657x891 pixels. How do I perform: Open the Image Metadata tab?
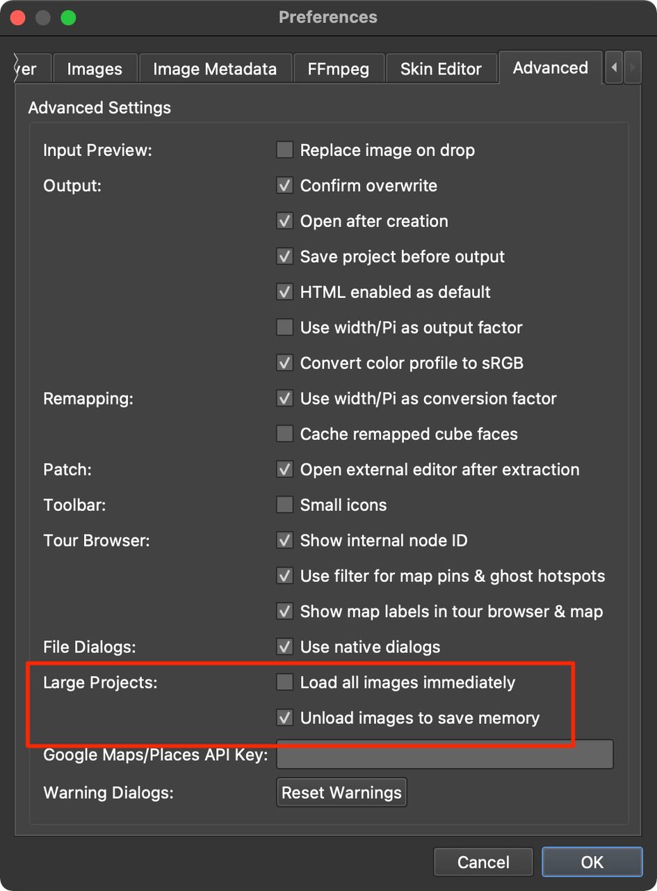[x=215, y=68]
